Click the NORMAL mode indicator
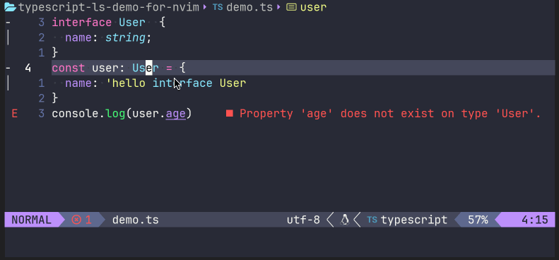This screenshot has width=559, height=260. 31,220
